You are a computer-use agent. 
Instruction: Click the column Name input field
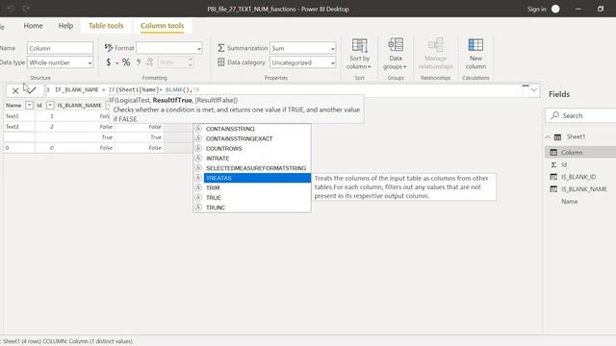[x=60, y=48]
